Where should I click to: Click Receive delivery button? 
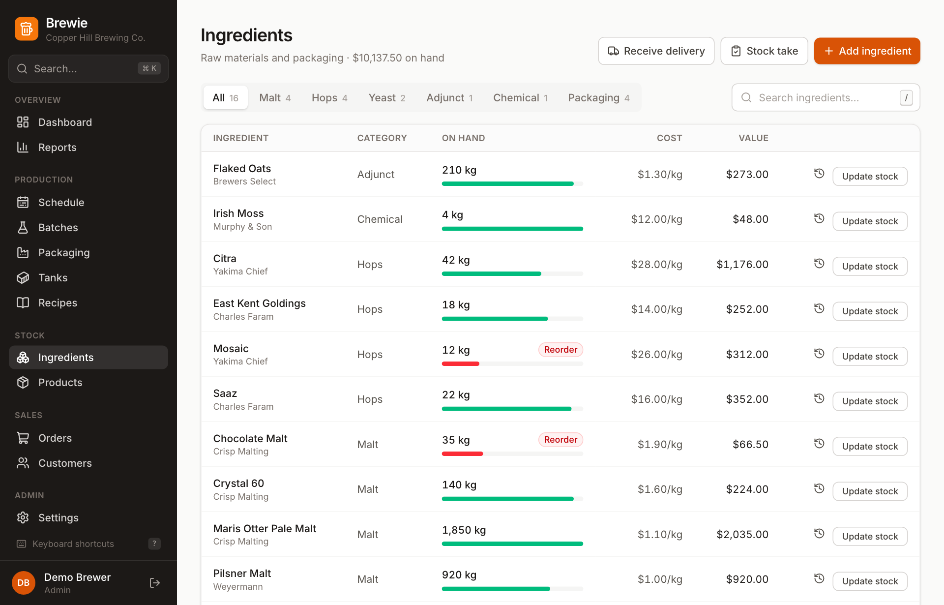click(x=656, y=51)
